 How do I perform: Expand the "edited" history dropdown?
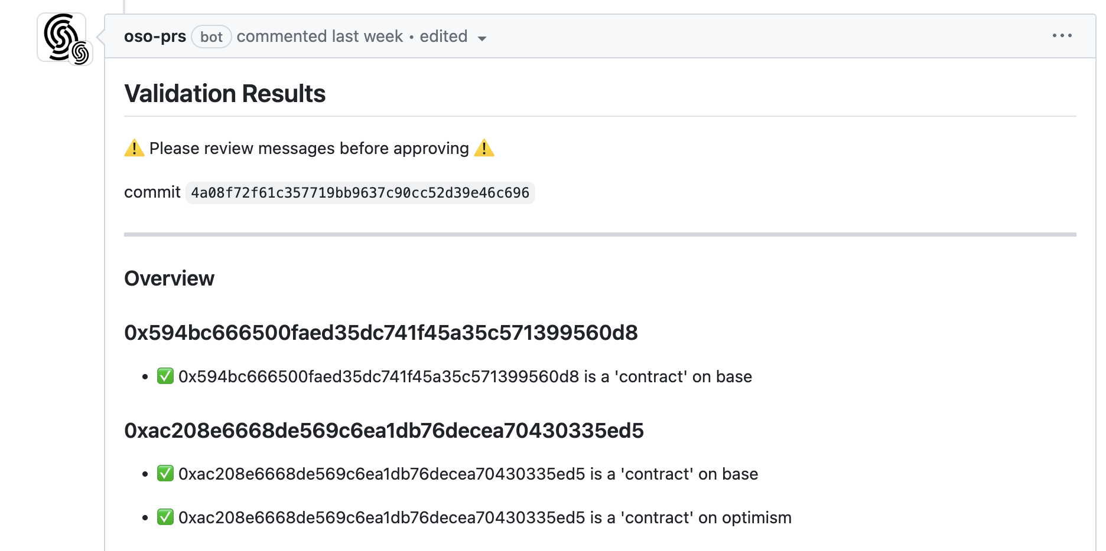pyautogui.click(x=444, y=37)
